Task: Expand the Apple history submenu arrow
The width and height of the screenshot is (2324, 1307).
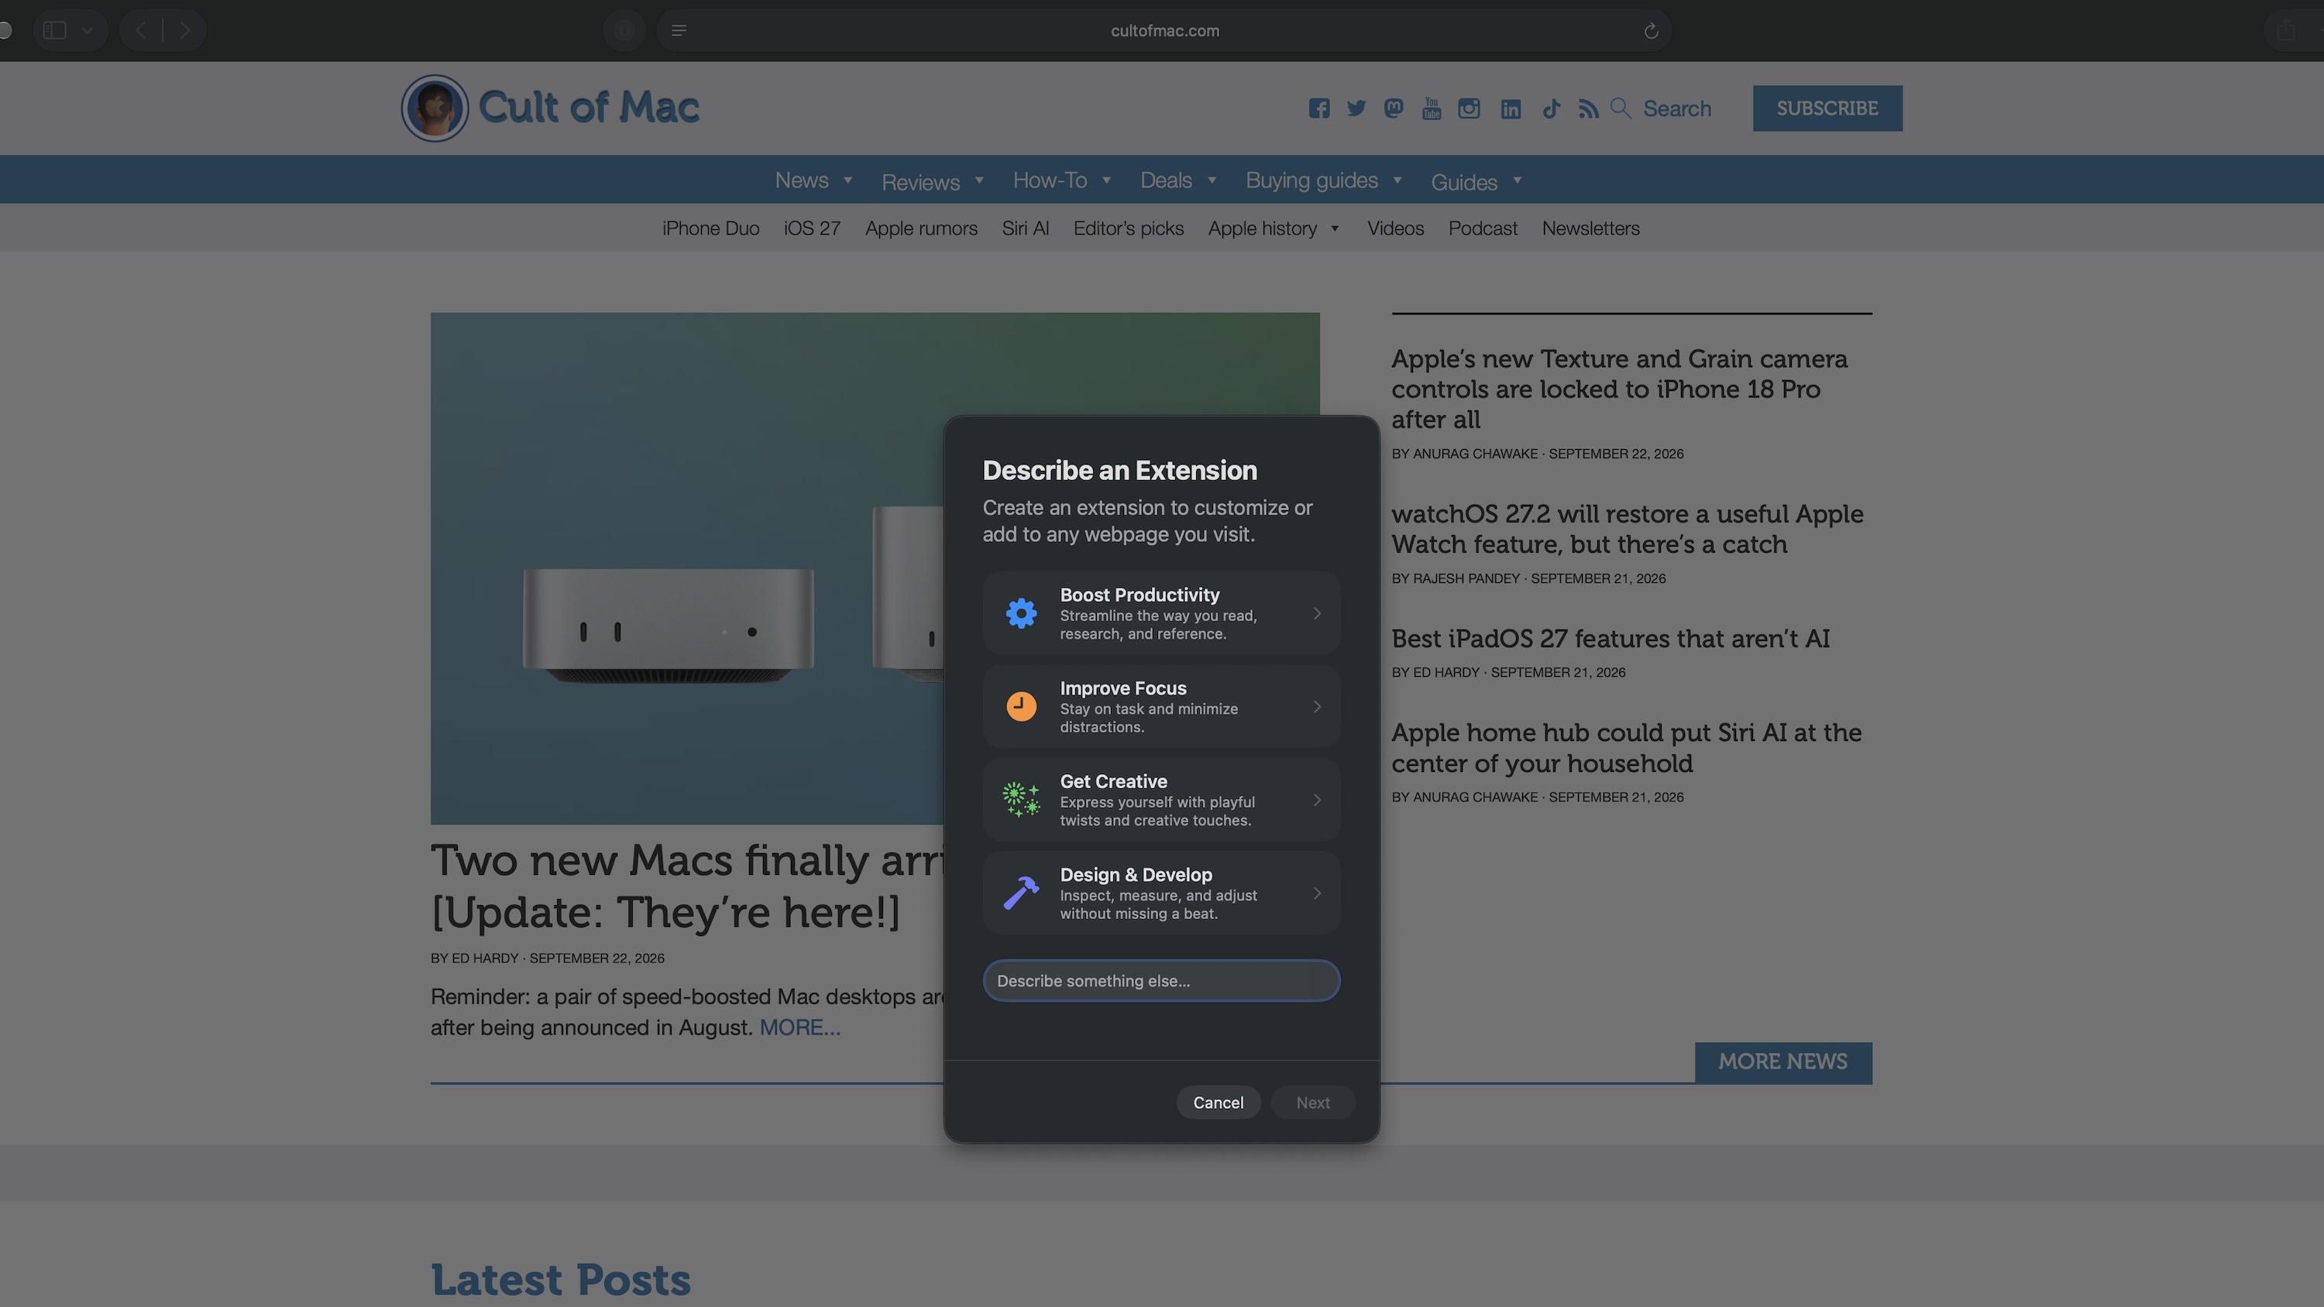Action: (x=1336, y=229)
